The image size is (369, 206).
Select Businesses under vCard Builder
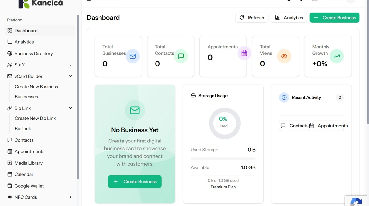click(x=26, y=97)
